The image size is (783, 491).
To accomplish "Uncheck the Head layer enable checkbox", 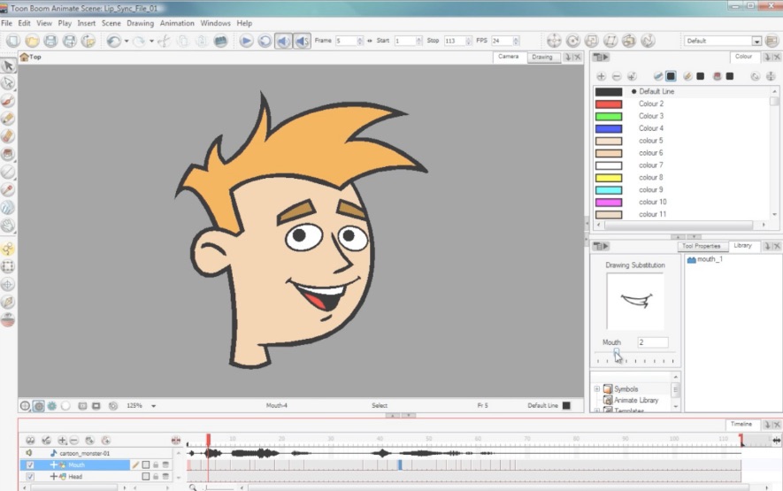I will [30, 477].
